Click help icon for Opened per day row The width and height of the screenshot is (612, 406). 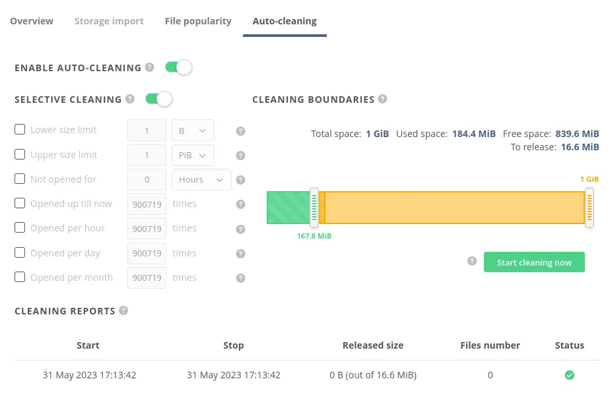tap(241, 254)
